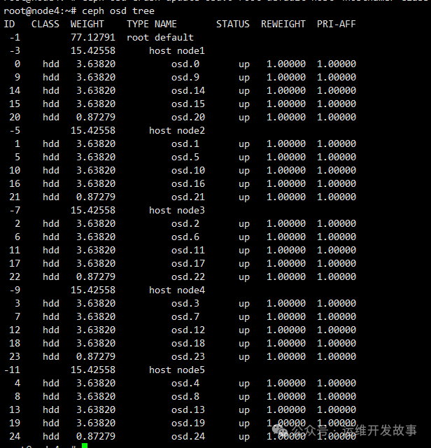The image size is (431, 448).
Task: Click weight 3.63820 in the osd.0 row
Action: pyautogui.click(x=96, y=64)
